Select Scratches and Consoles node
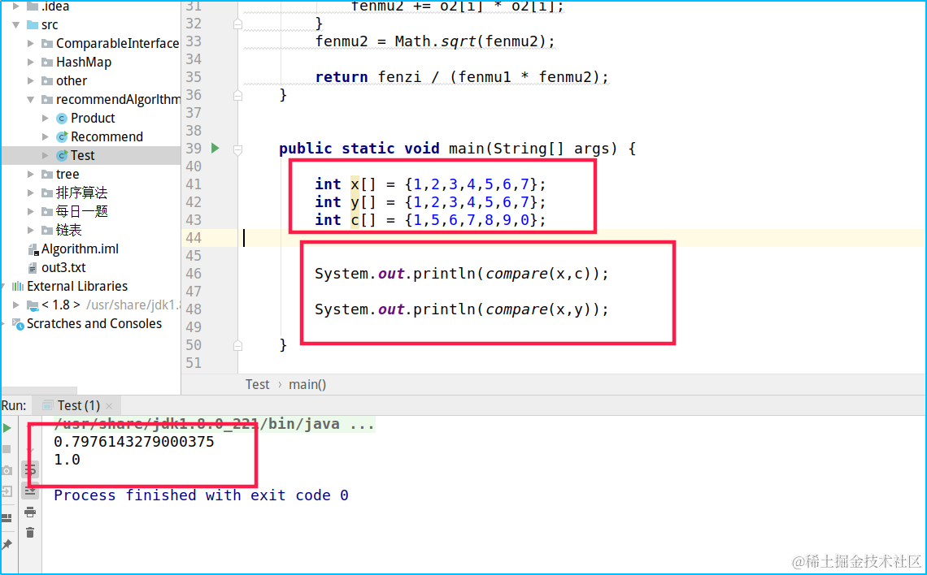Screen dimensions: 927x575 [x=94, y=323]
